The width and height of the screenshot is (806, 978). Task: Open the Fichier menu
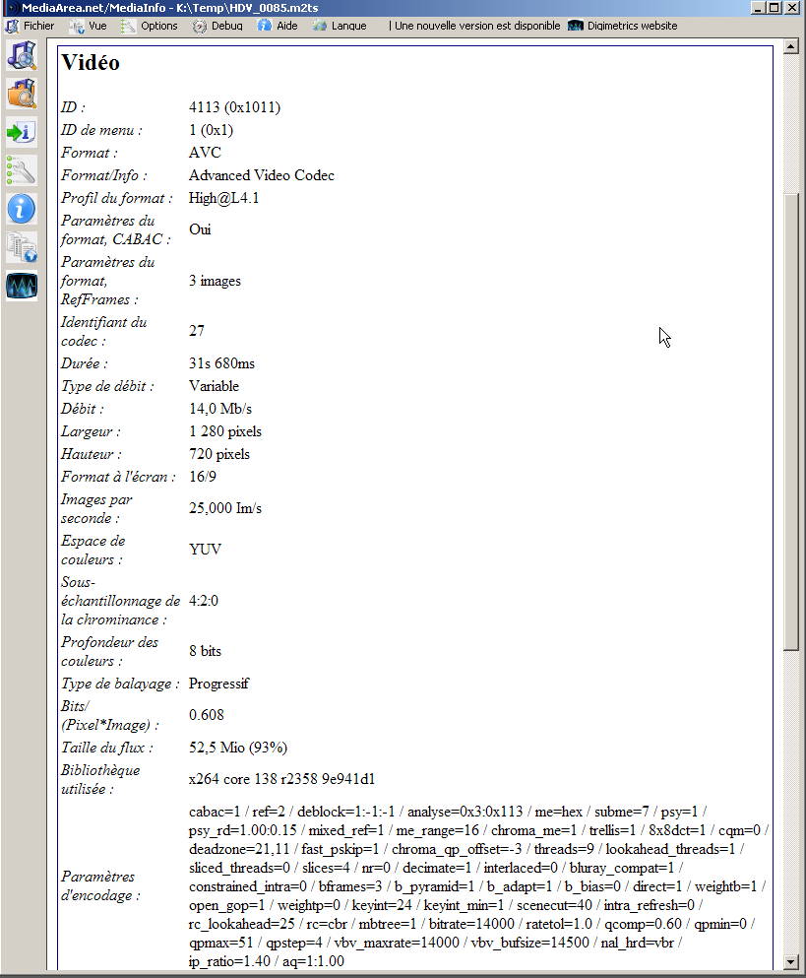click(x=30, y=26)
